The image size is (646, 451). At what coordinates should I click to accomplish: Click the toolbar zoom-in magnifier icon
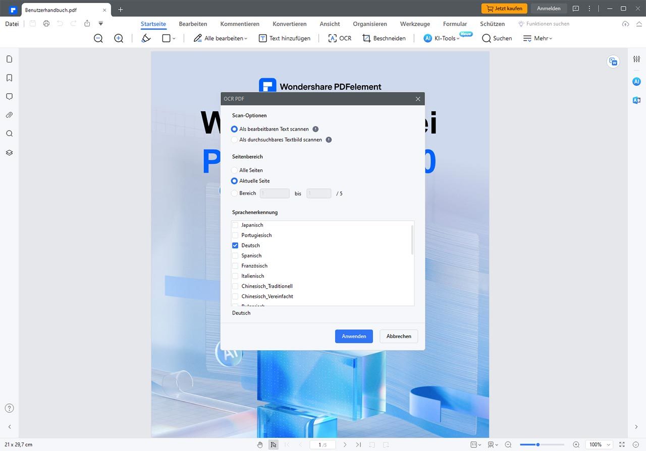point(119,38)
